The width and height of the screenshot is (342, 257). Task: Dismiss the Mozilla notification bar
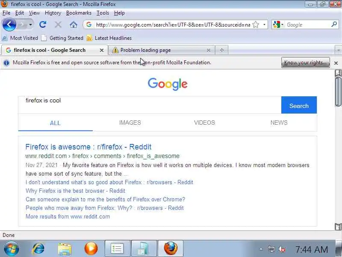pos(336,63)
